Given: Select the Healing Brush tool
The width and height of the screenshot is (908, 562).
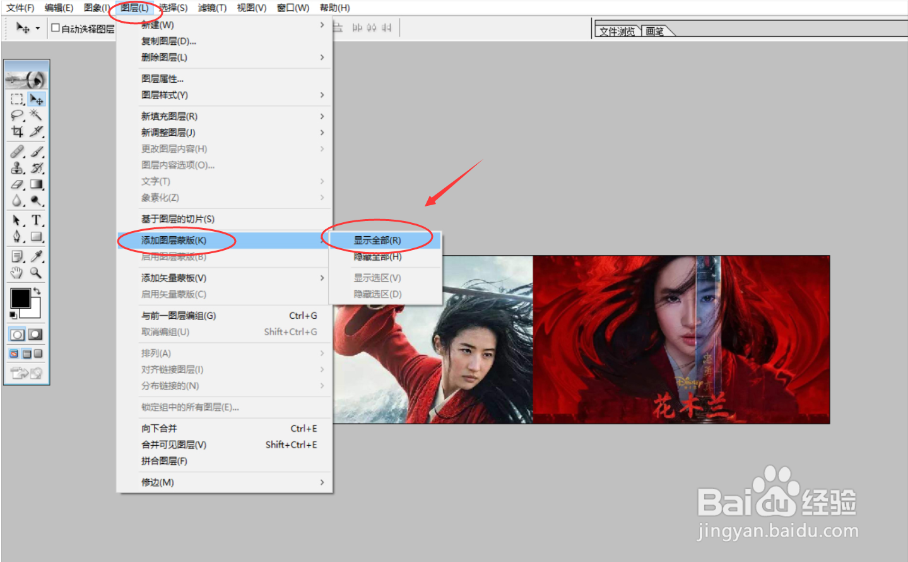Looking at the screenshot, I should 17,152.
